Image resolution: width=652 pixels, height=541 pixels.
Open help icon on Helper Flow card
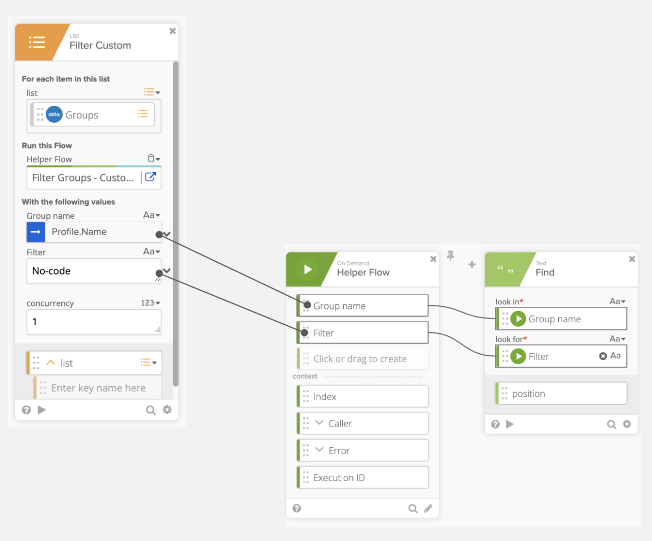(297, 508)
